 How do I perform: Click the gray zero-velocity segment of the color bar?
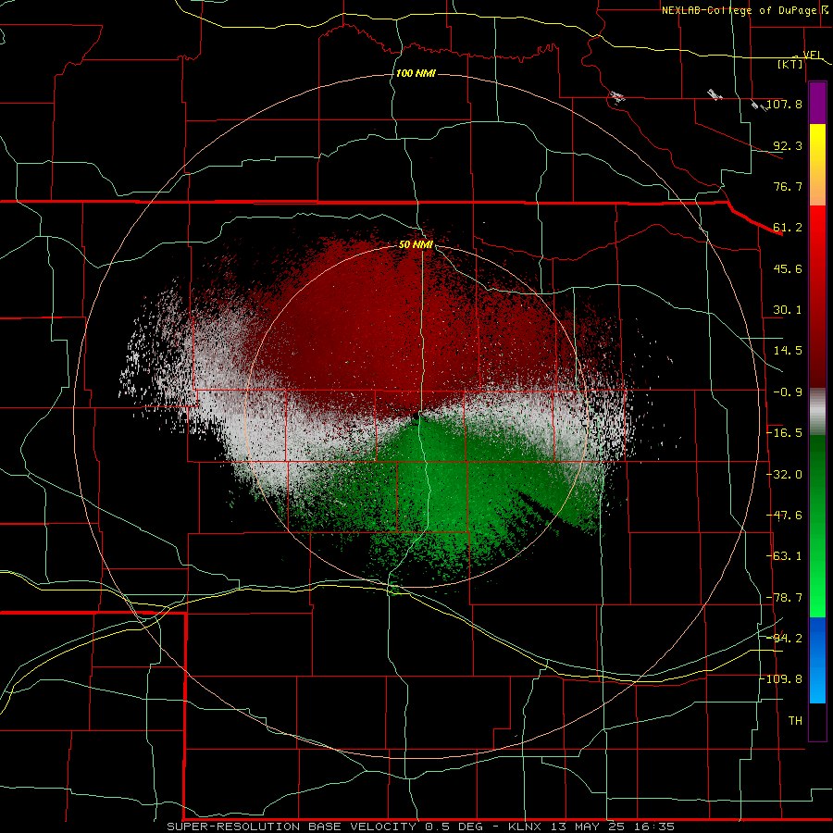pyautogui.click(x=817, y=412)
